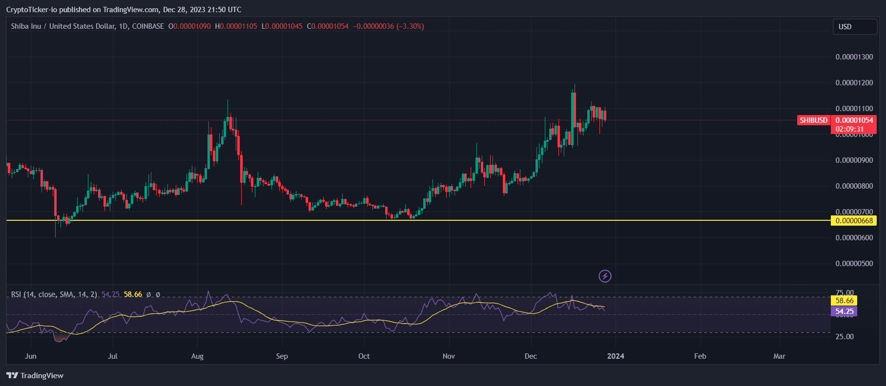
Task: Click the 0.00001300 price axis label
Action: click(x=854, y=57)
